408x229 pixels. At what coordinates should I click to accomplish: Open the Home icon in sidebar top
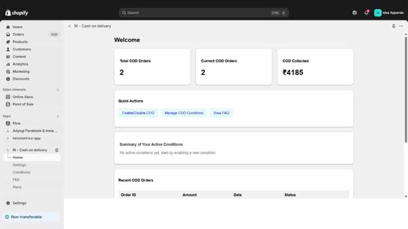coord(8,27)
